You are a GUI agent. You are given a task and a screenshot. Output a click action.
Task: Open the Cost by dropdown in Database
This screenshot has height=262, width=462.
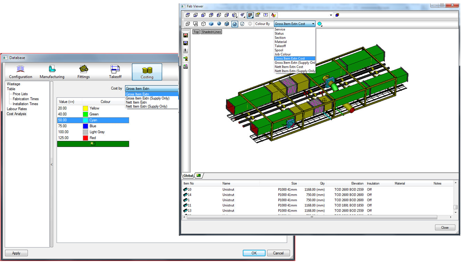pyautogui.click(x=152, y=88)
